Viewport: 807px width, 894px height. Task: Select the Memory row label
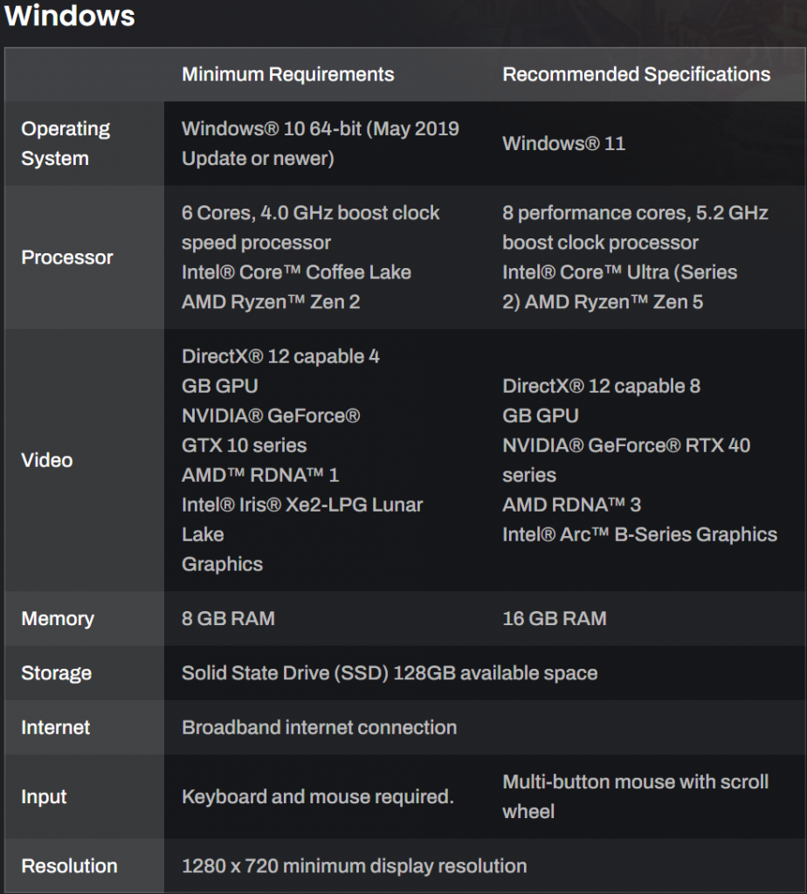tap(58, 619)
